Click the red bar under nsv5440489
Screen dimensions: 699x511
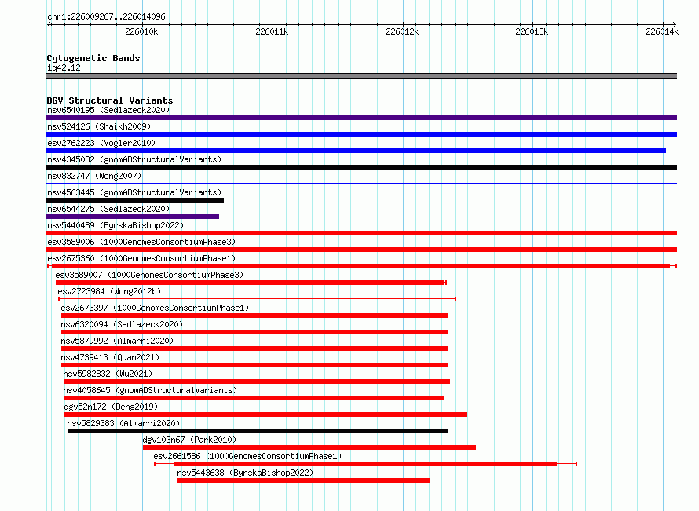tap(361, 233)
